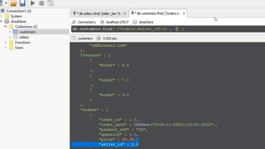The width and height of the screenshot is (265, 149).
Task: Select the Functions tree item
Action: pyautogui.click(x=23, y=42)
